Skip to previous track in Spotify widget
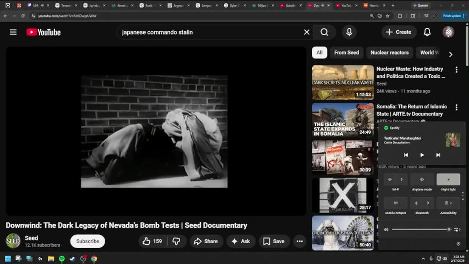This screenshot has width=469, height=264. 406,155
